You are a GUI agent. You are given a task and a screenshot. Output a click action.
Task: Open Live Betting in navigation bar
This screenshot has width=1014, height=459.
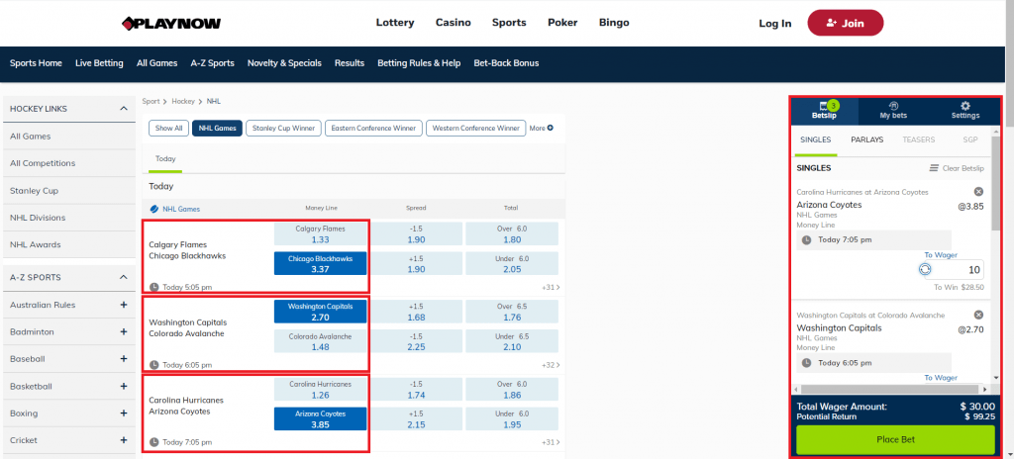[x=99, y=63]
